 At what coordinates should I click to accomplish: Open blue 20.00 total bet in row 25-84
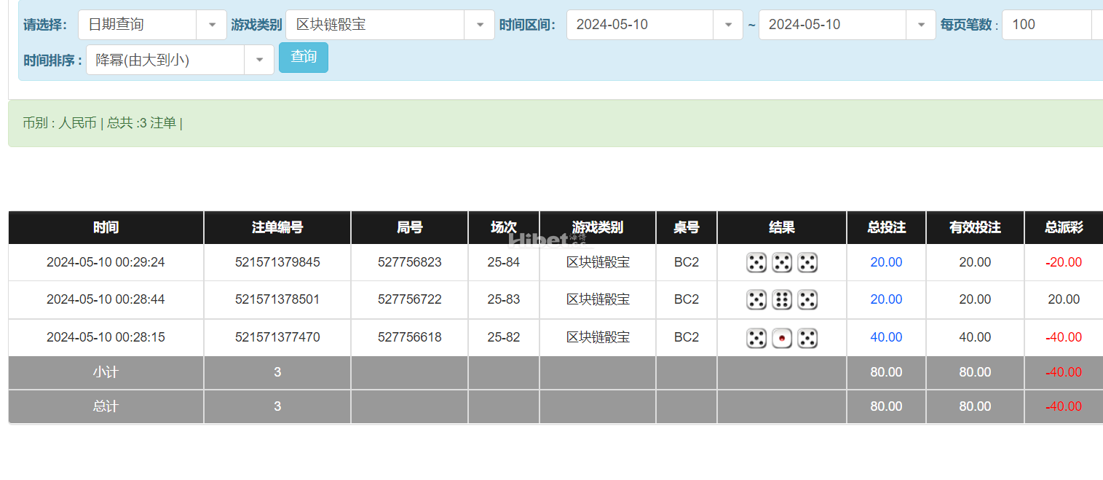click(886, 262)
